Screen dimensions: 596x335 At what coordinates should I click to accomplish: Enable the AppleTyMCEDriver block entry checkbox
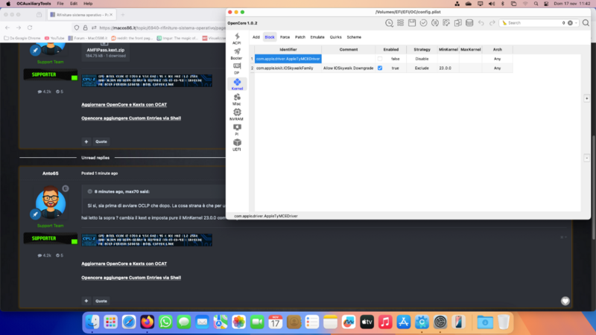pyautogui.click(x=380, y=58)
